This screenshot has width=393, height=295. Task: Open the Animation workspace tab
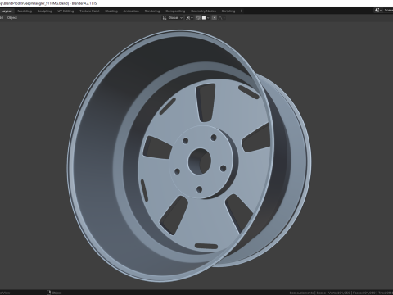[x=131, y=11]
